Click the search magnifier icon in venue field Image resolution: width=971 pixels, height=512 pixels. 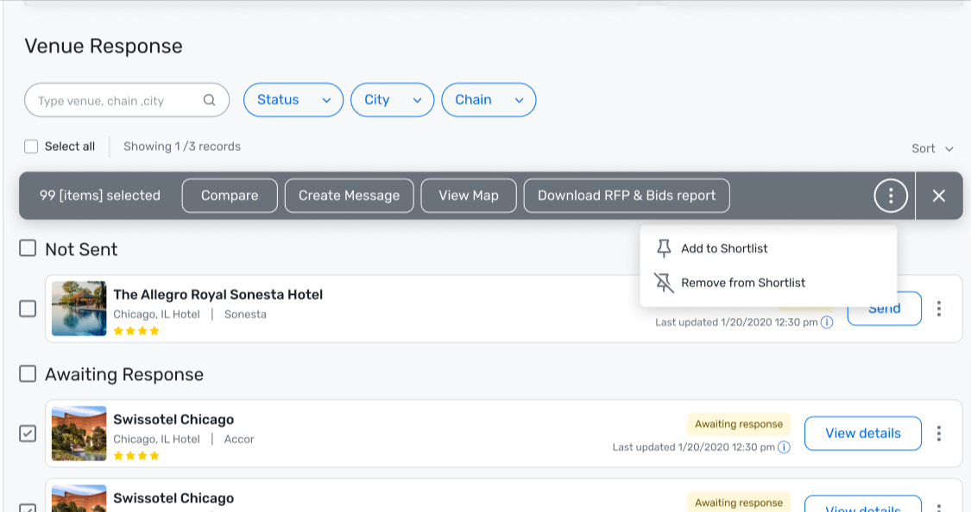click(210, 100)
